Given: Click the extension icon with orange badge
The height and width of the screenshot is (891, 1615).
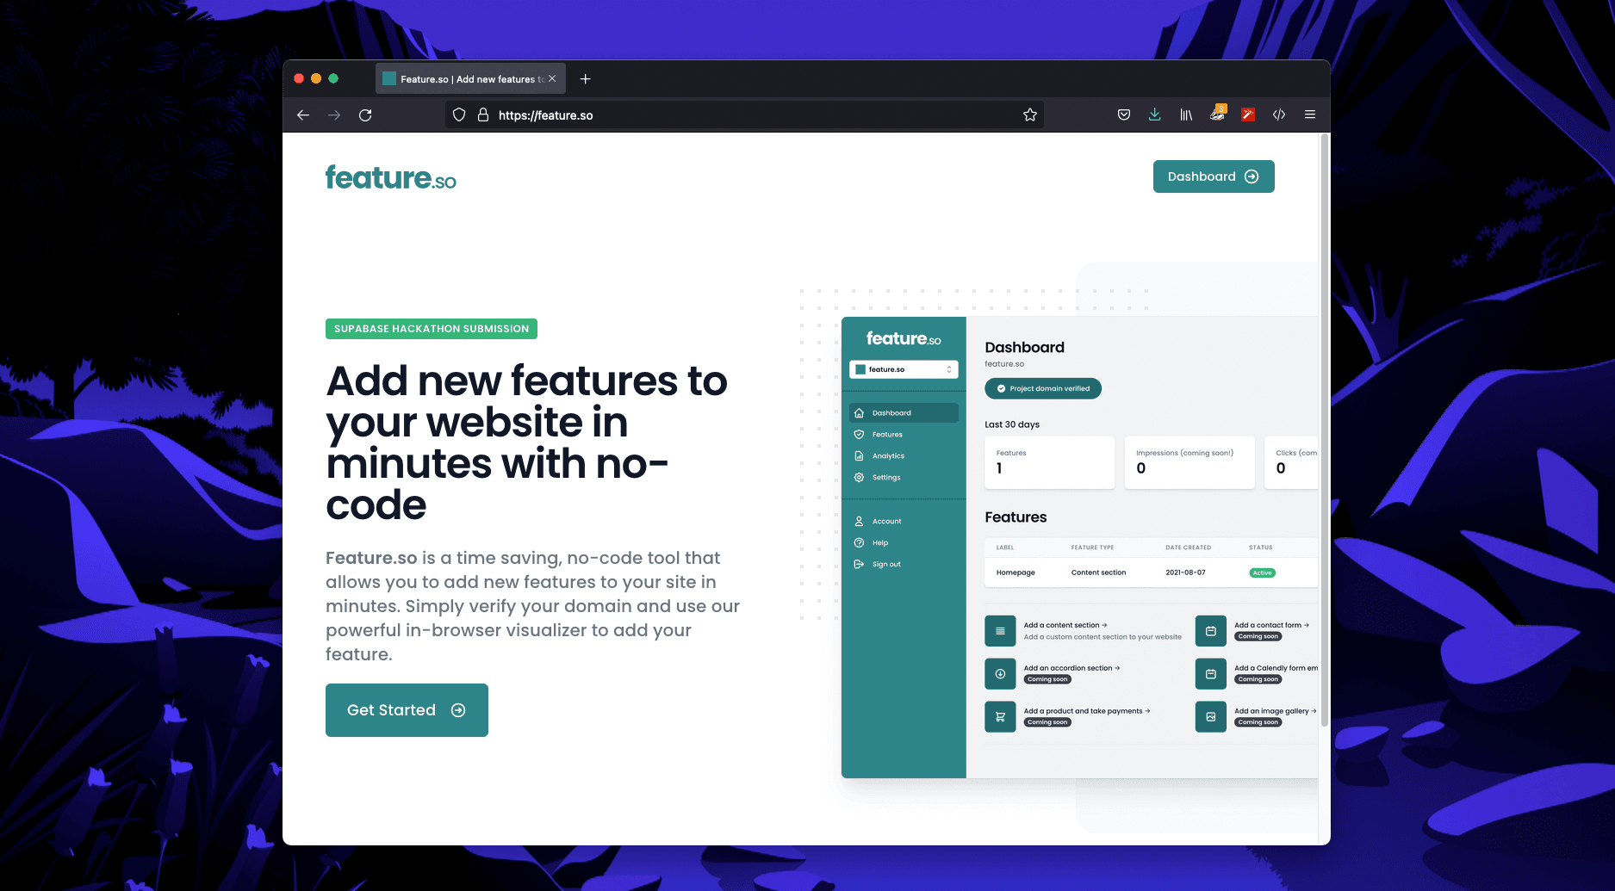Looking at the screenshot, I should point(1217,113).
